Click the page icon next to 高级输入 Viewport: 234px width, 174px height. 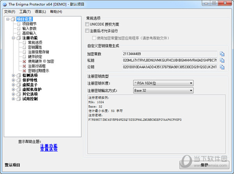tap(19, 33)
